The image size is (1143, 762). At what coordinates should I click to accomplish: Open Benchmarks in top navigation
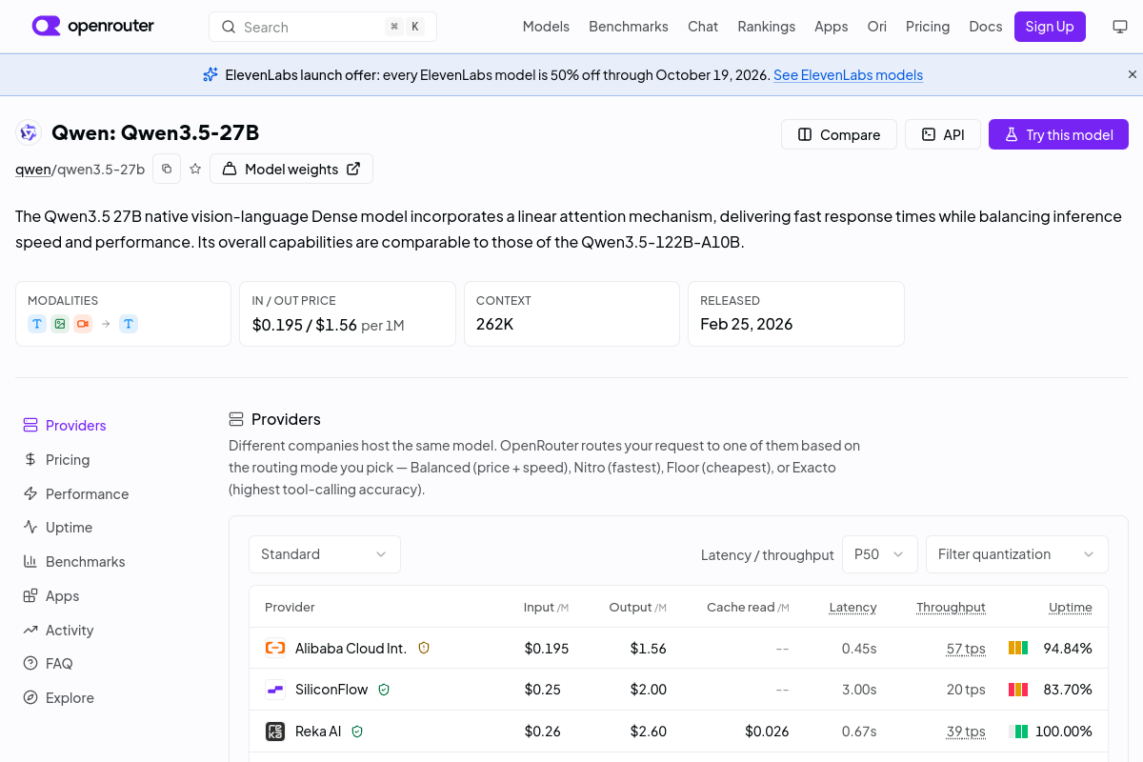(x=629, y=27)
